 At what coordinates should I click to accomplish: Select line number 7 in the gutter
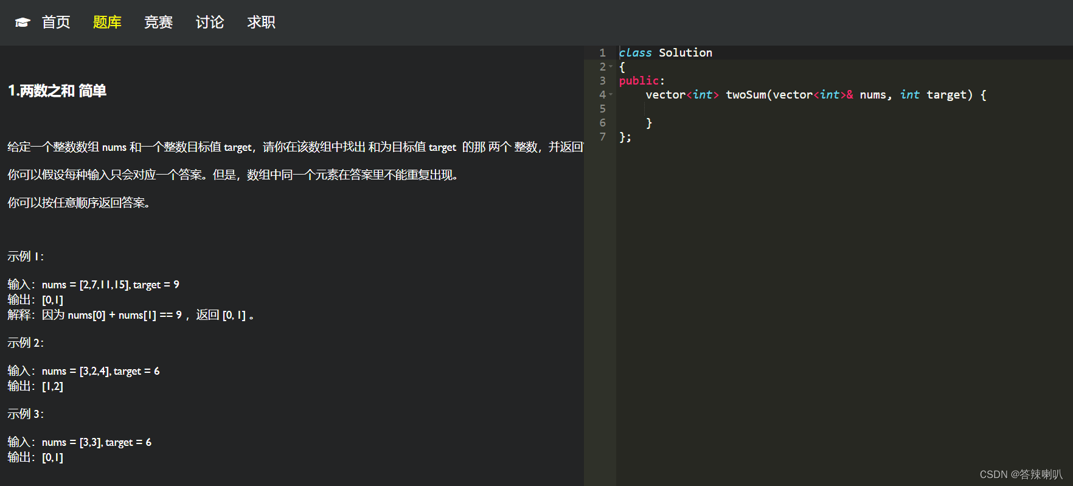pyautogui.click(x=602, y=137)
